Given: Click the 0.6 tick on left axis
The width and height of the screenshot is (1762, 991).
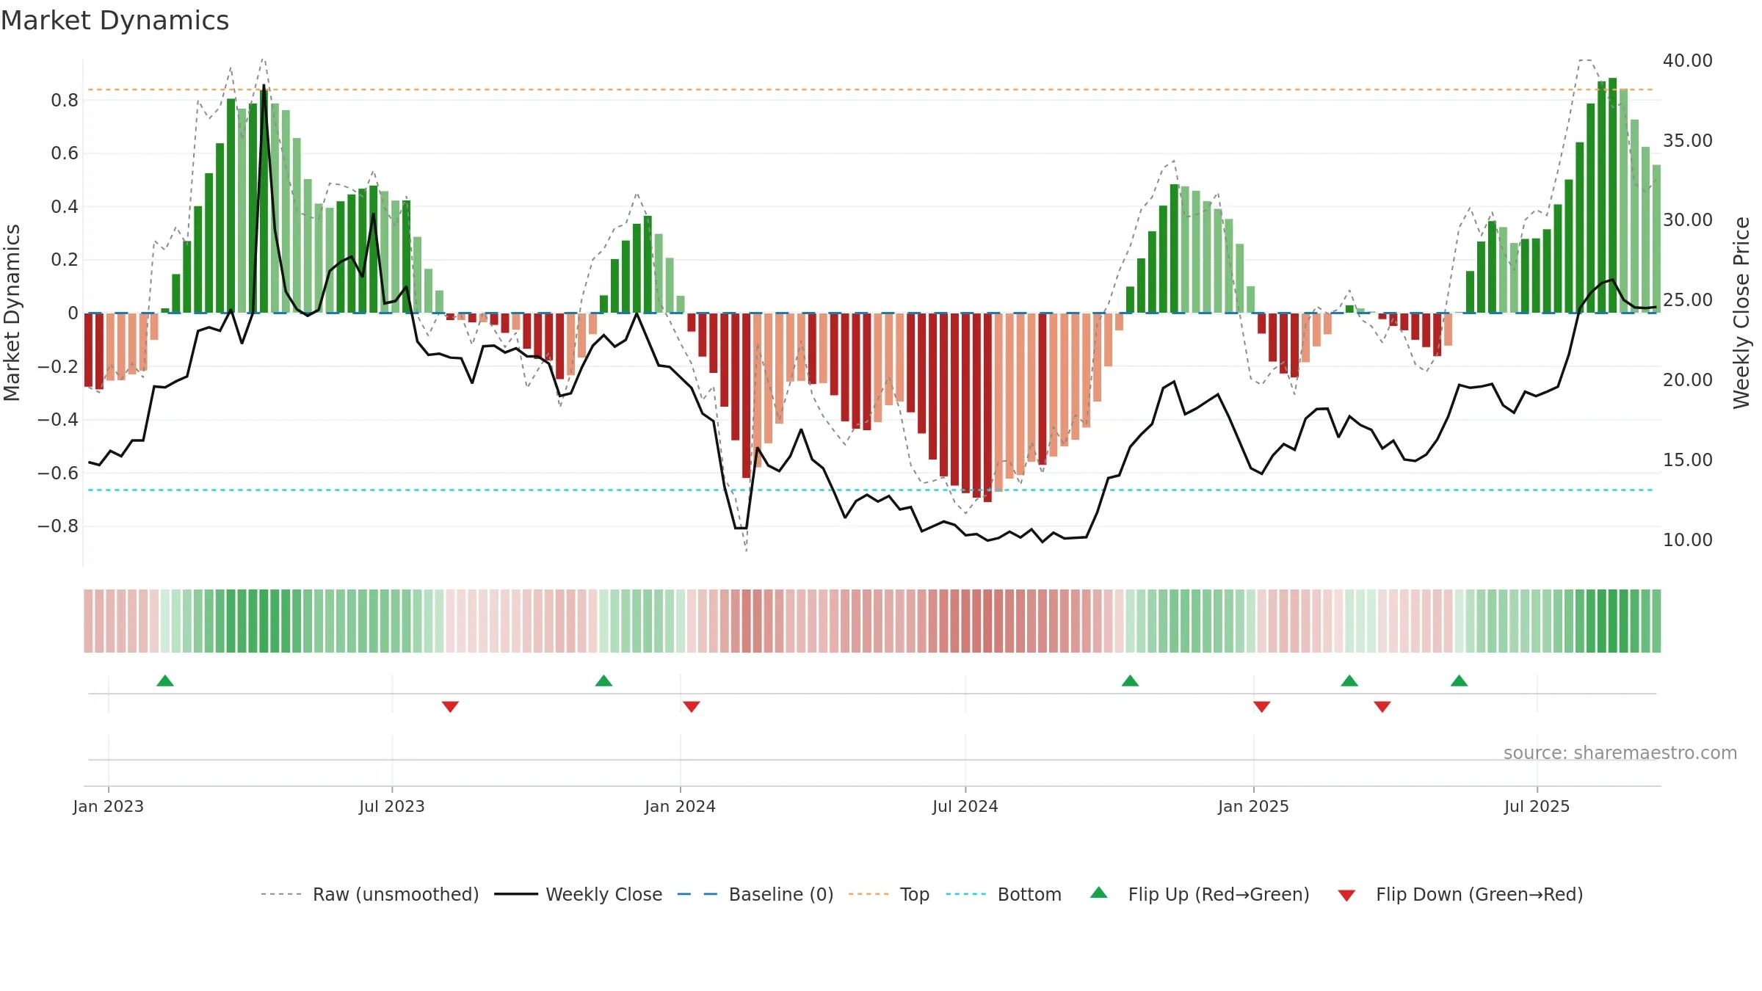Looking at the screenshot, I should tap(65, 153).
